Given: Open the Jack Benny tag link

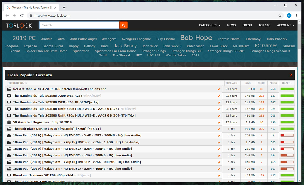Looking at the screenshot, I should pos(125,46).
